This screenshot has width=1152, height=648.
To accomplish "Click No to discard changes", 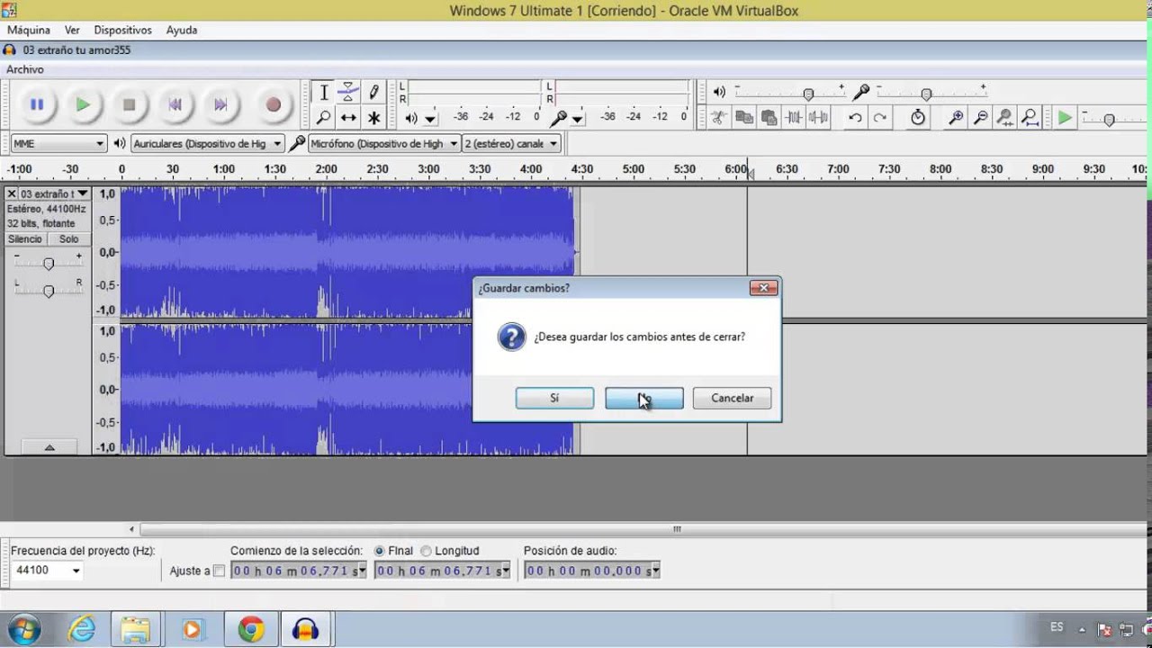I will [644, 398].
